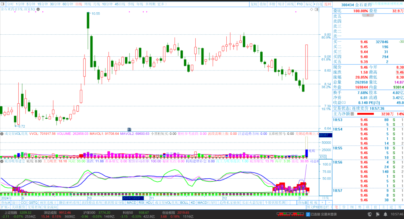Switch side panel to 笔 tick tab
The height and width of the screenshot is (219, 404).
pyautogui.click(x=336, y=207)
